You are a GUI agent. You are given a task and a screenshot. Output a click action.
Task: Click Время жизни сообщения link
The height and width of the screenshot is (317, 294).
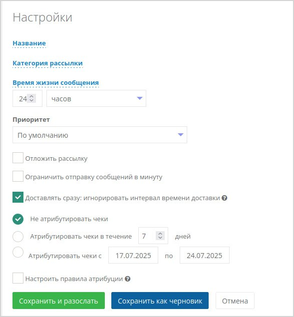[55, 83]
